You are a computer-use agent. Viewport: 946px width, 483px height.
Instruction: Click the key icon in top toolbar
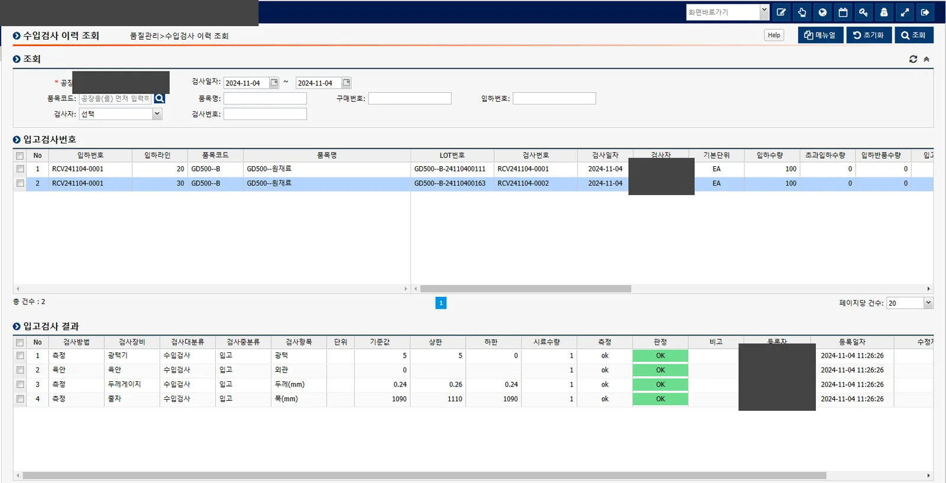(x=863, y=12)
